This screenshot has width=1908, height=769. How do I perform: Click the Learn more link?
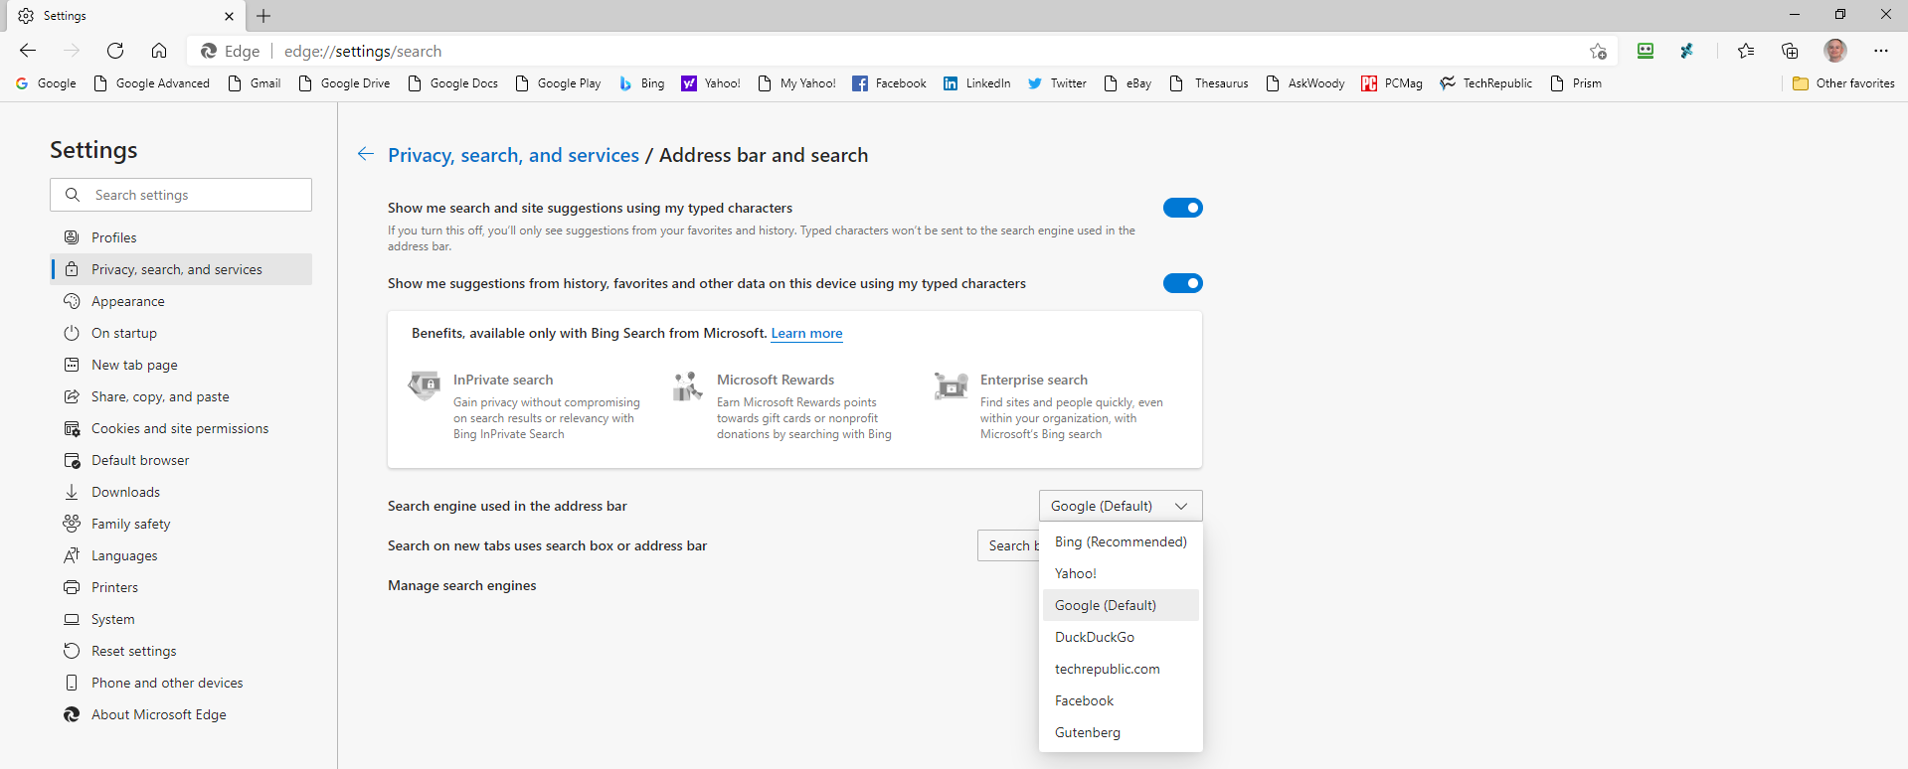point(806,333)
